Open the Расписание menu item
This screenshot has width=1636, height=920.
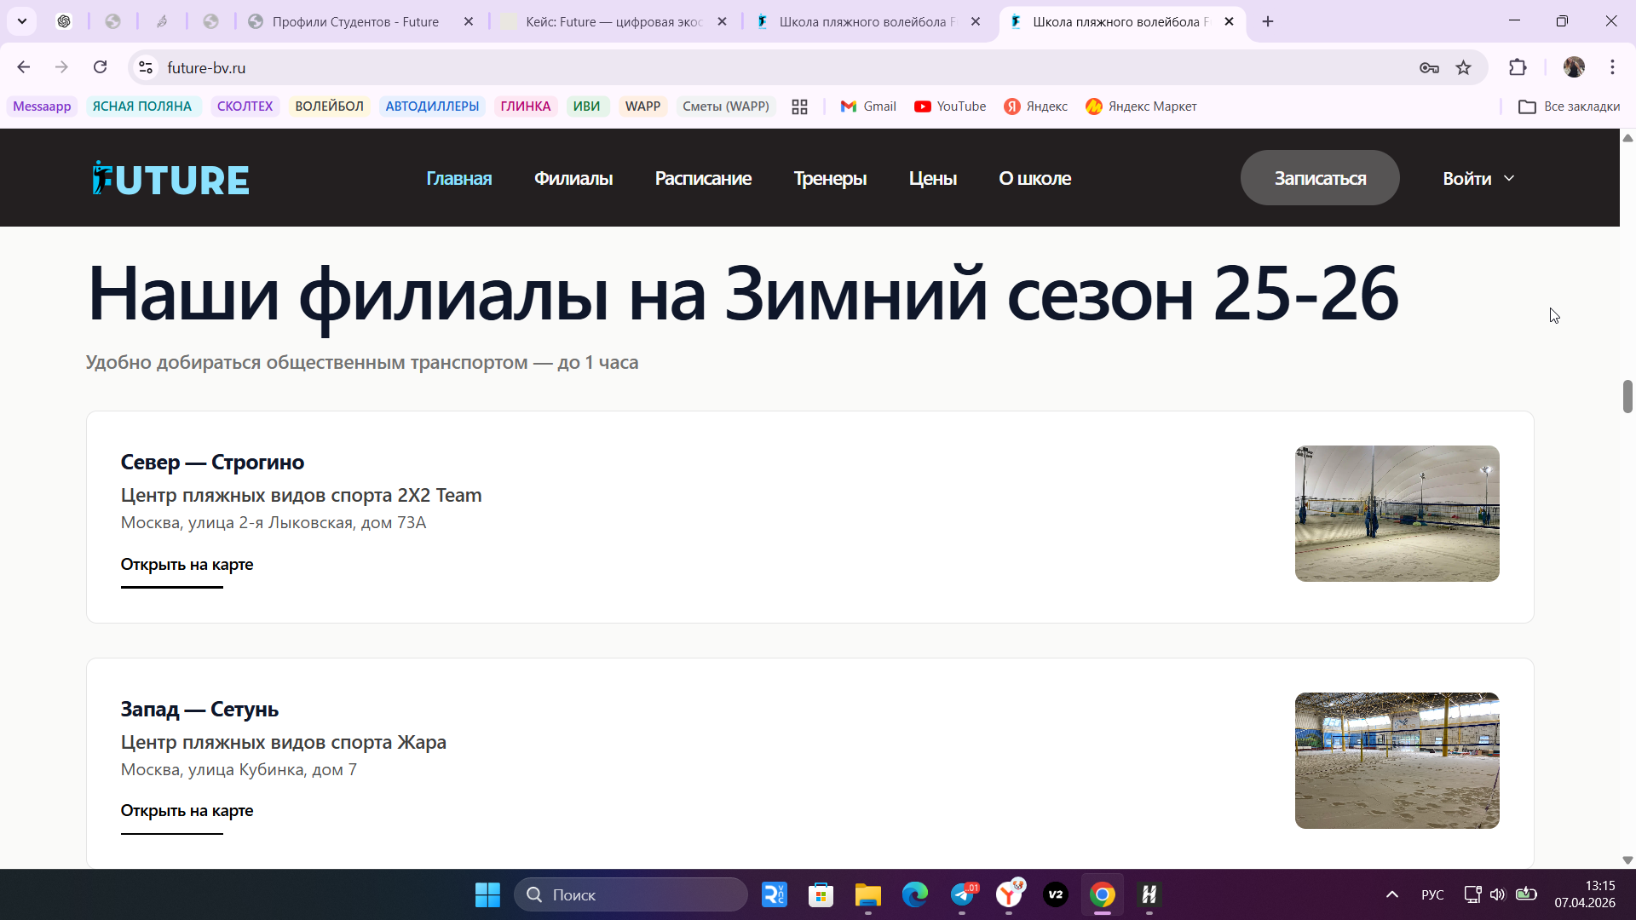pos(703,178)
